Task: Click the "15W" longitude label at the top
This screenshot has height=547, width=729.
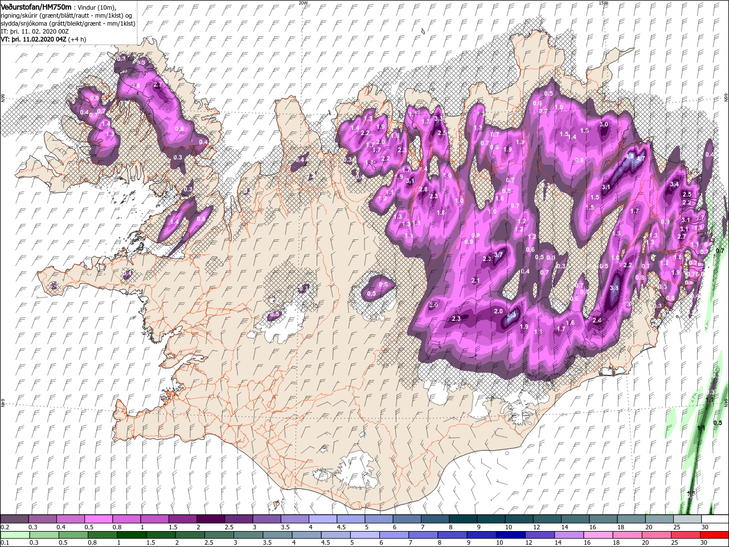Action: click(603, 3)
